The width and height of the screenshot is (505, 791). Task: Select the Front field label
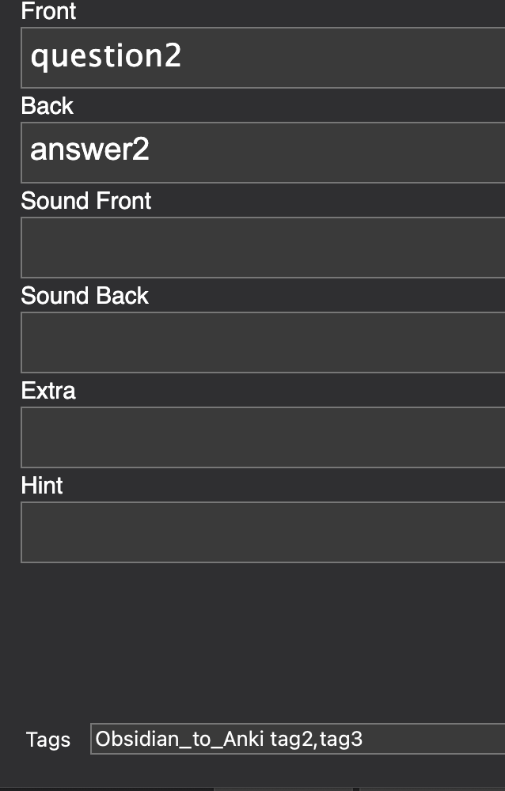48,11
